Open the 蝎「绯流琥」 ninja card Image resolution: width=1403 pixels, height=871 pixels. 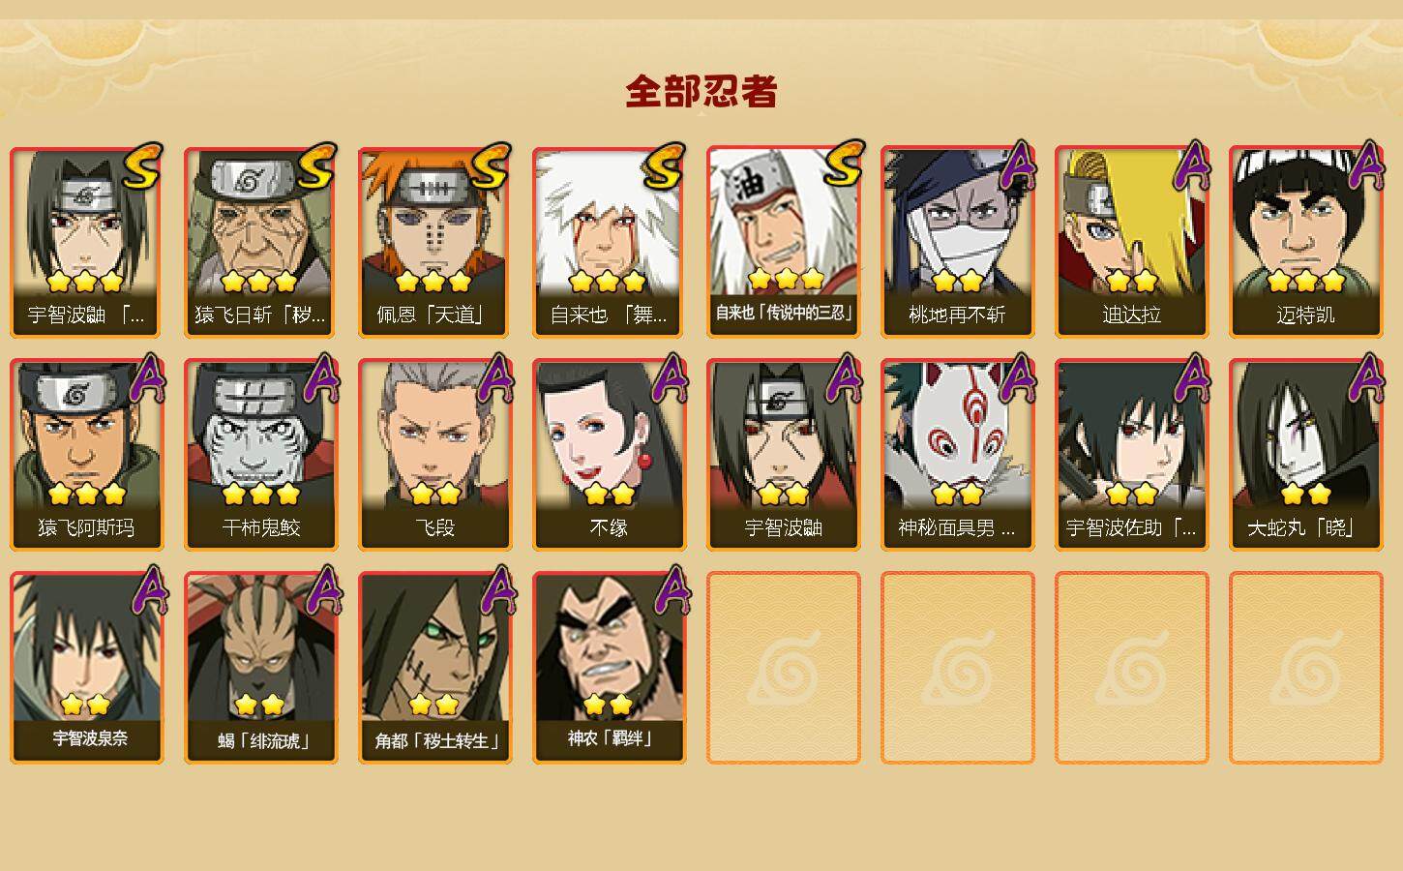[260, 668]
